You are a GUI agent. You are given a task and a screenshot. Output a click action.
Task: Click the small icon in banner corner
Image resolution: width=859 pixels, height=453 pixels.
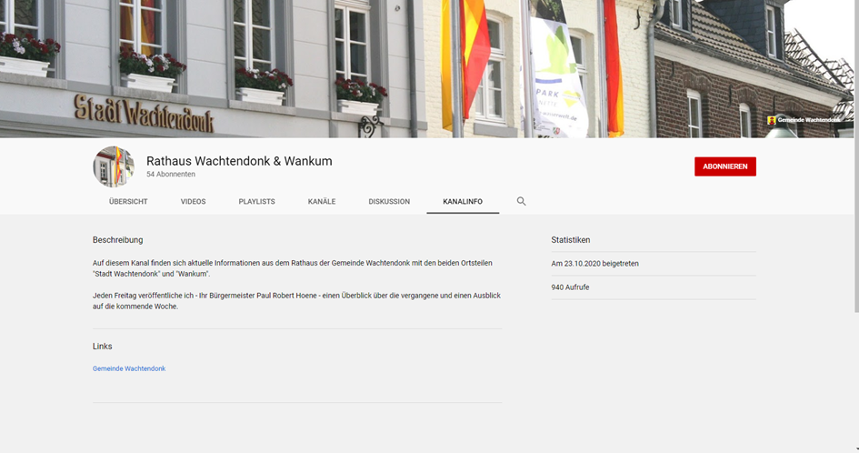point(772,120)
